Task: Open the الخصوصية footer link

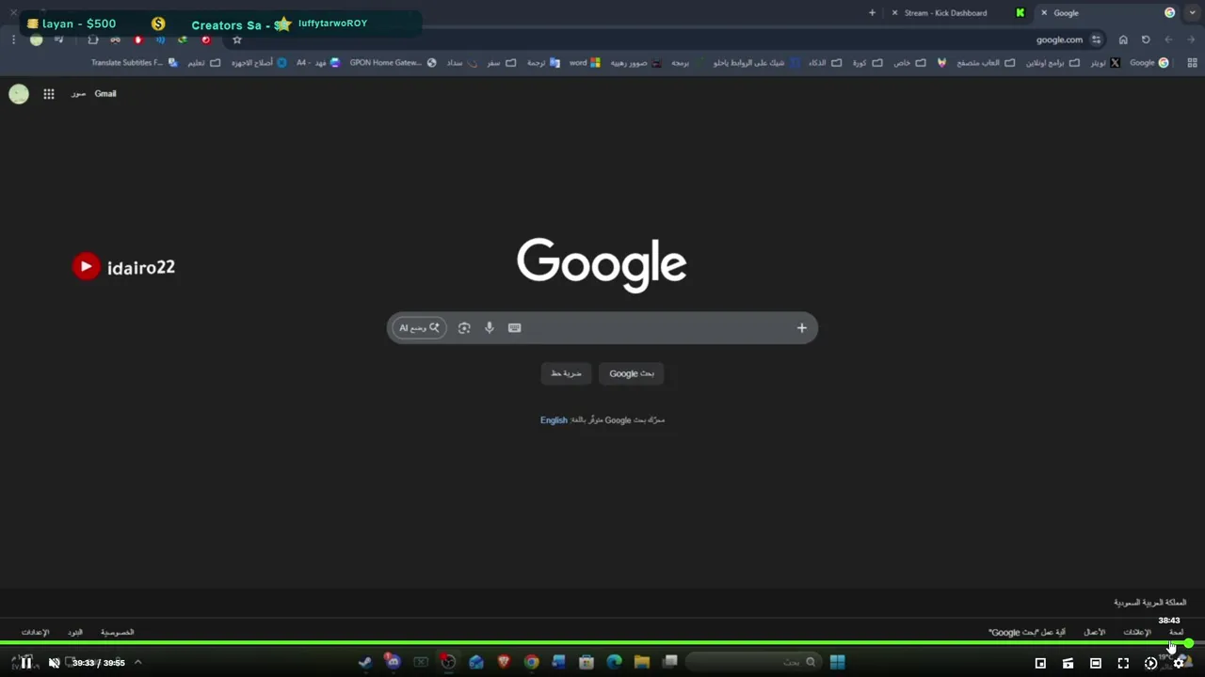Action: pos(118,633)
